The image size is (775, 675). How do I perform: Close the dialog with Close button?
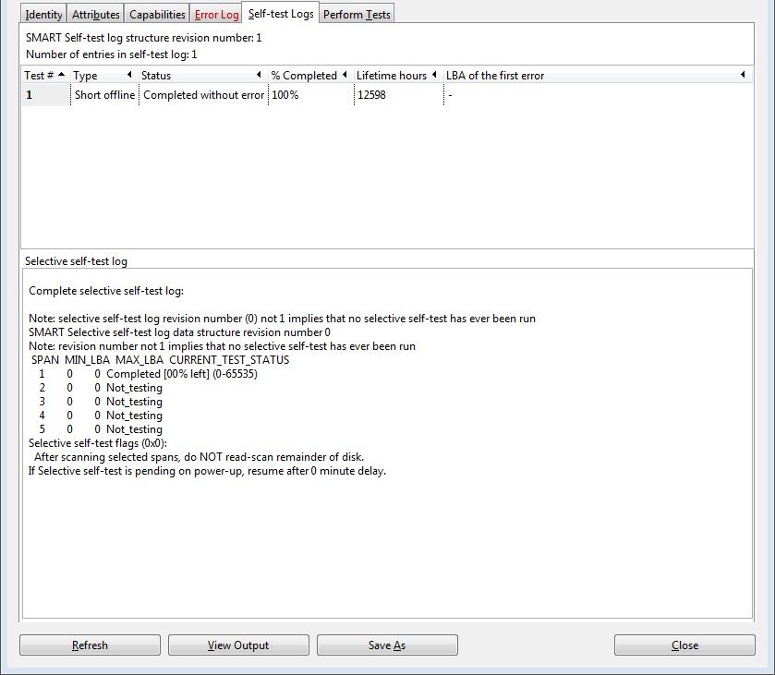pos(684,645)
